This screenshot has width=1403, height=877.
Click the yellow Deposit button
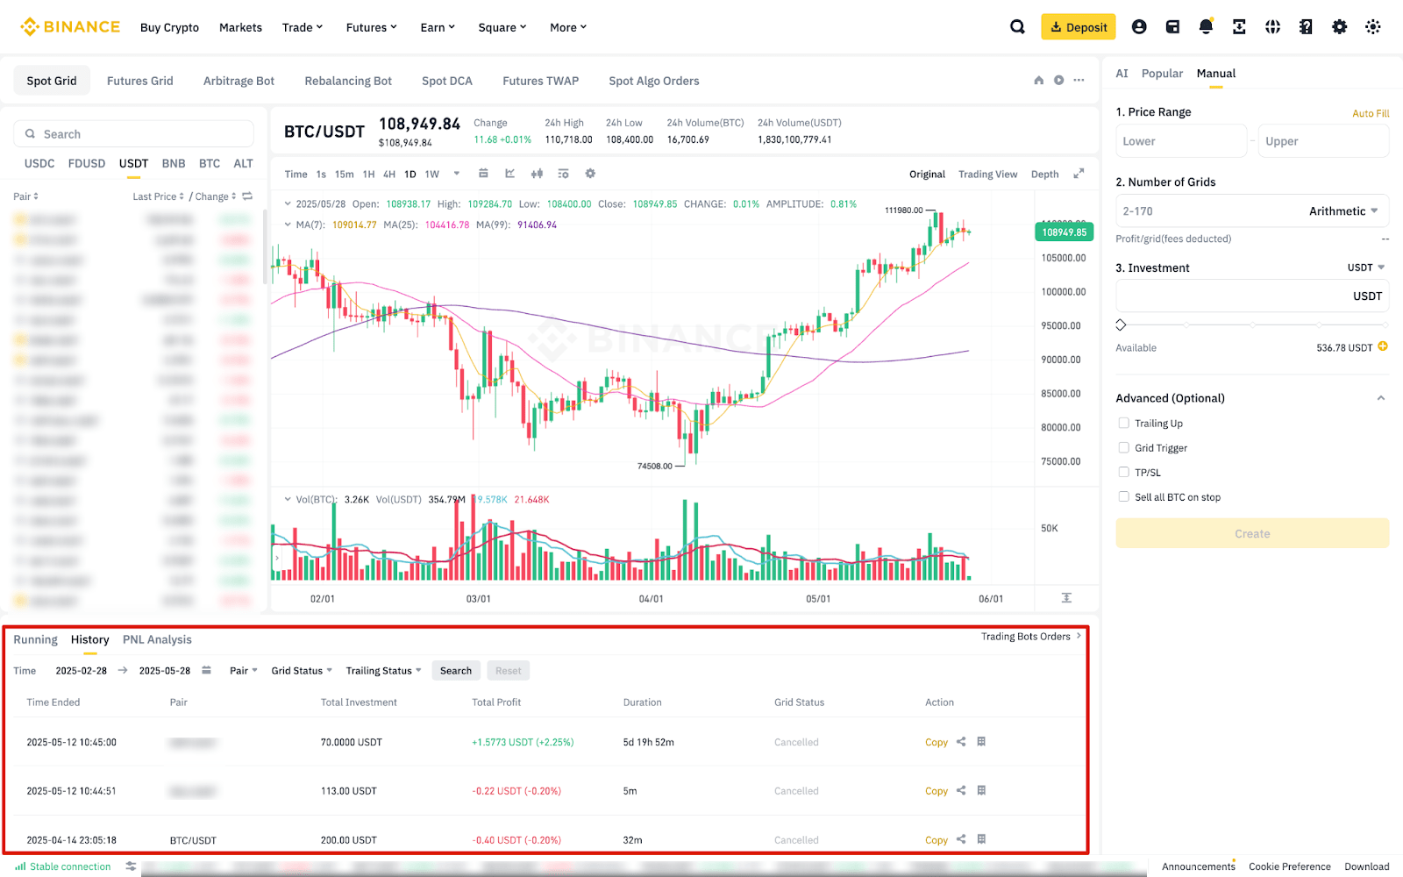(x=1079, y=27)
